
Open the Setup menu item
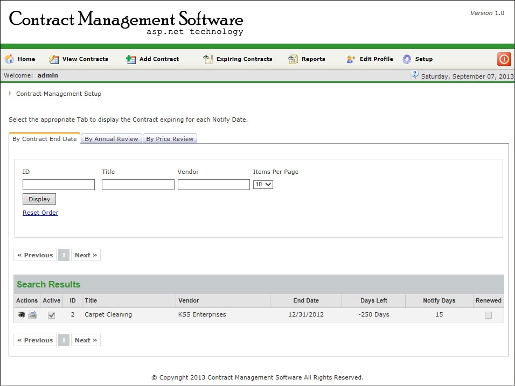(424, 59)
